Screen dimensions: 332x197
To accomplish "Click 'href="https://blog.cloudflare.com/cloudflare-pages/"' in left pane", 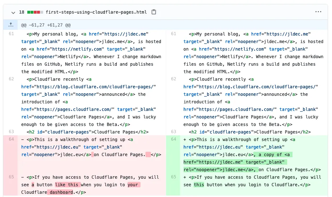I will (88, 87).
